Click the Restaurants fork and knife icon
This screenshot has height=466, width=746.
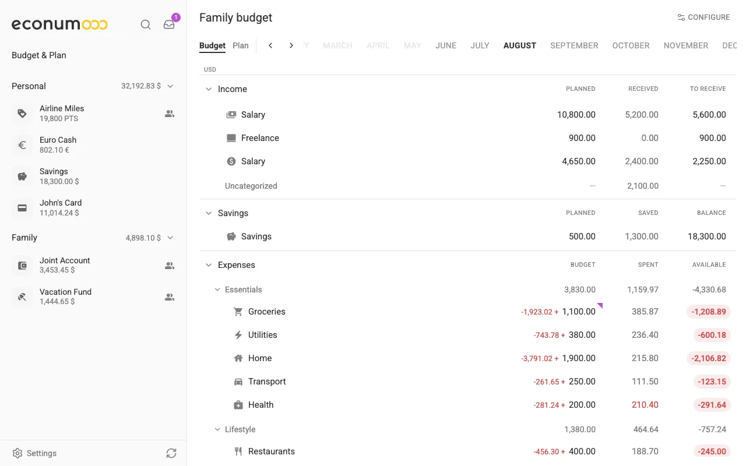238,451
